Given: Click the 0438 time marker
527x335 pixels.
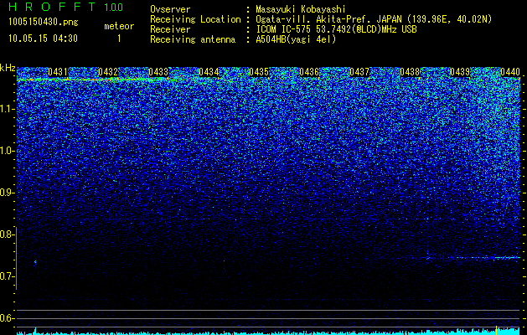Looking at the screenshot, I should point(410,72).
